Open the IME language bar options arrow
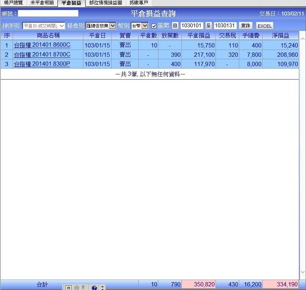The width and height of the screenshot is (306, 290). pyautogui.click(x=102, y=287)
